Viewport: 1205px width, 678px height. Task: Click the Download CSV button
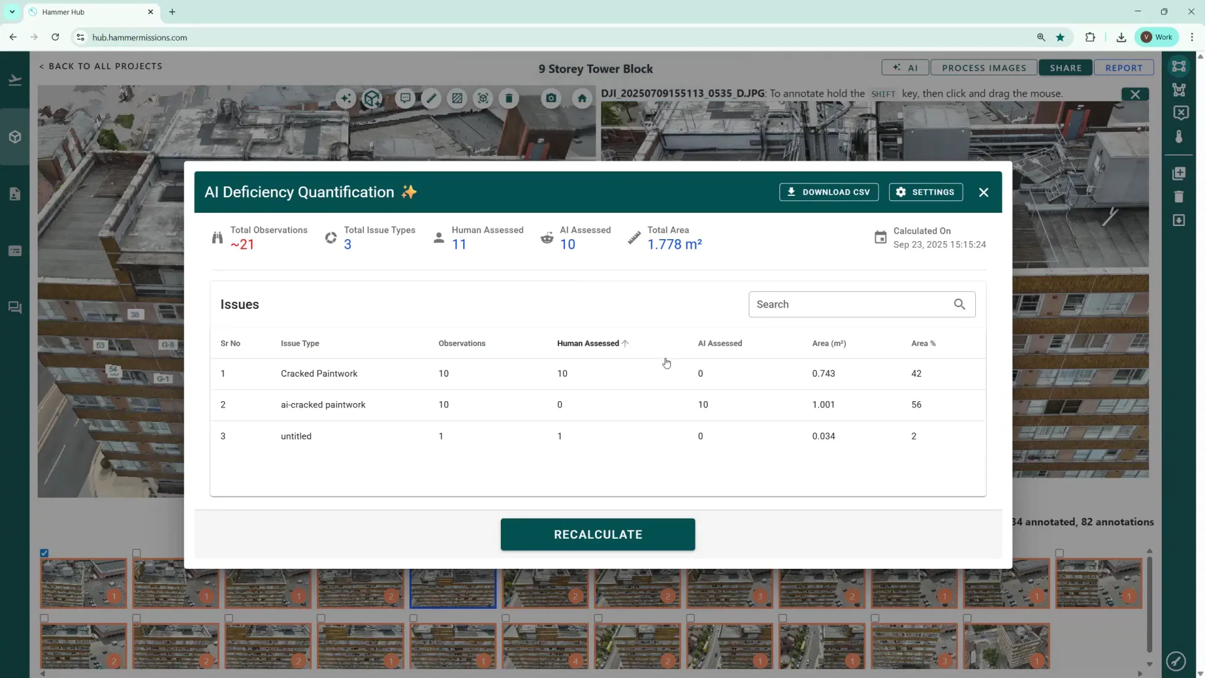(x=828, y=192)
